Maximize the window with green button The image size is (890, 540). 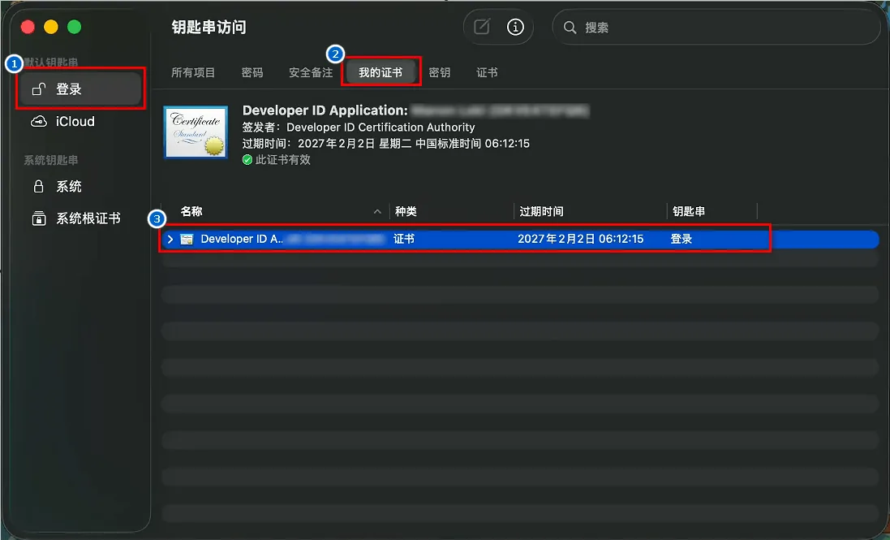pyautogui.click(x=75, y=27)
